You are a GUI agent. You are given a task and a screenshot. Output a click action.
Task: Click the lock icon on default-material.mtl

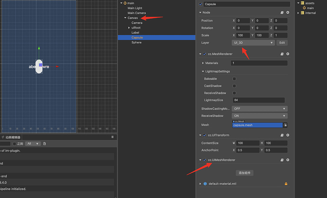click(286, 184)
